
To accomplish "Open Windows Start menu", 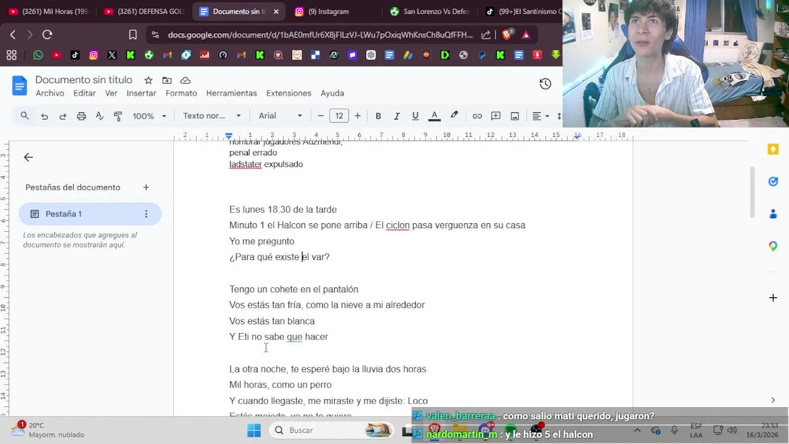I will click(254, 430).
